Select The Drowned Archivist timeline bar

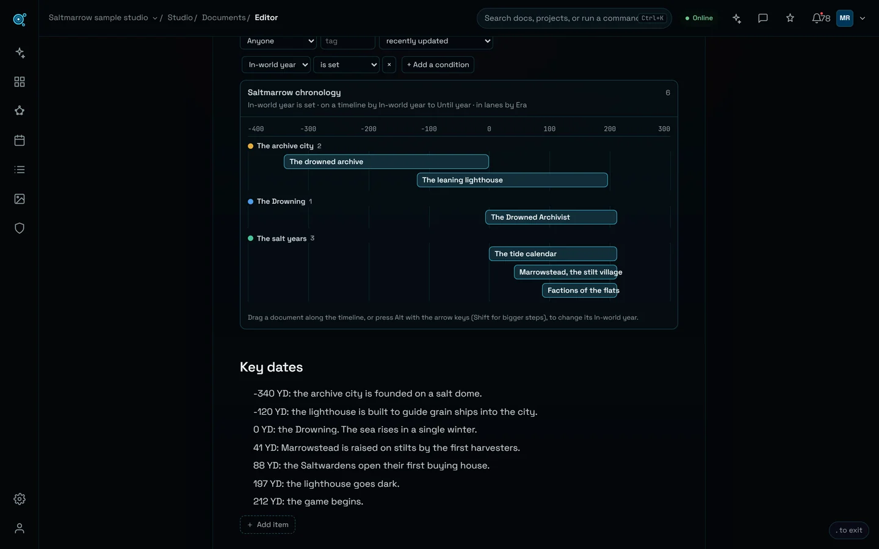(x=551, y=217)
